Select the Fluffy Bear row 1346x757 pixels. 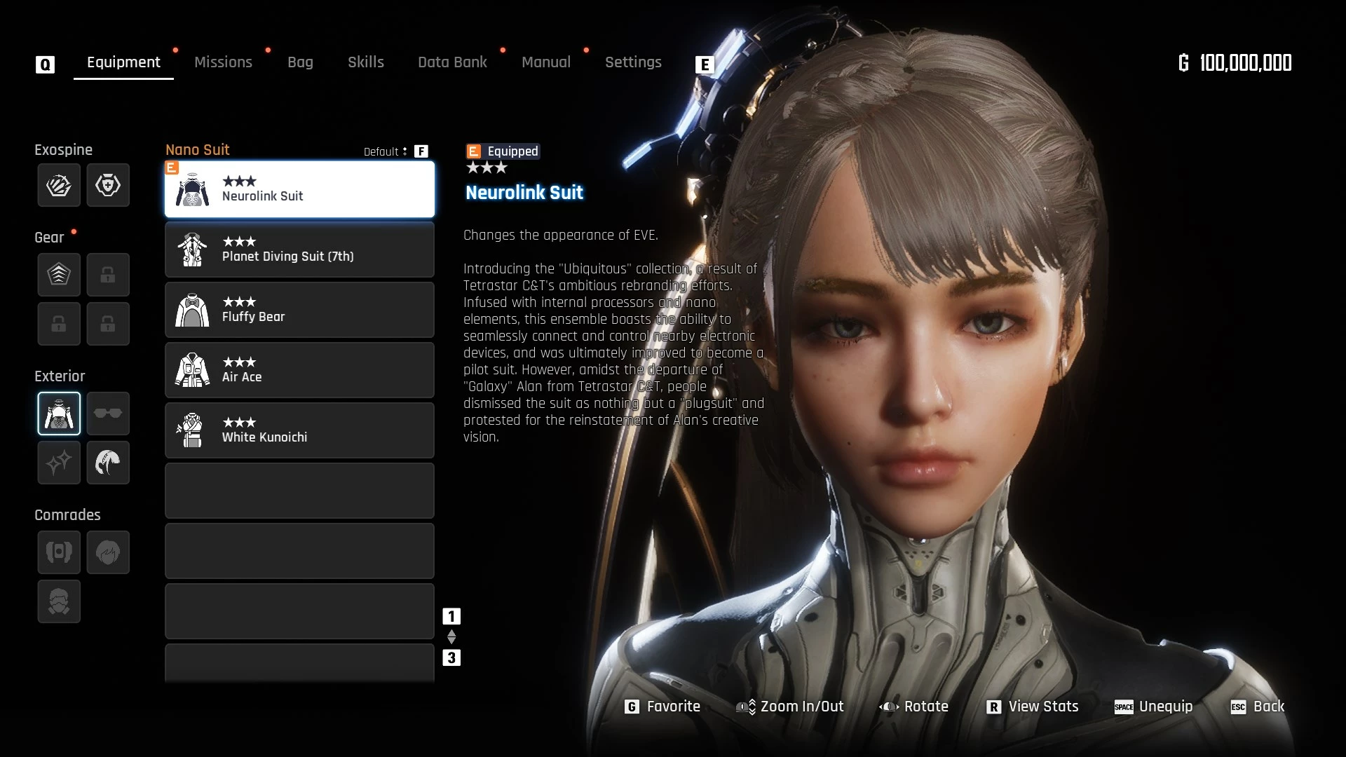click(299, 310)
